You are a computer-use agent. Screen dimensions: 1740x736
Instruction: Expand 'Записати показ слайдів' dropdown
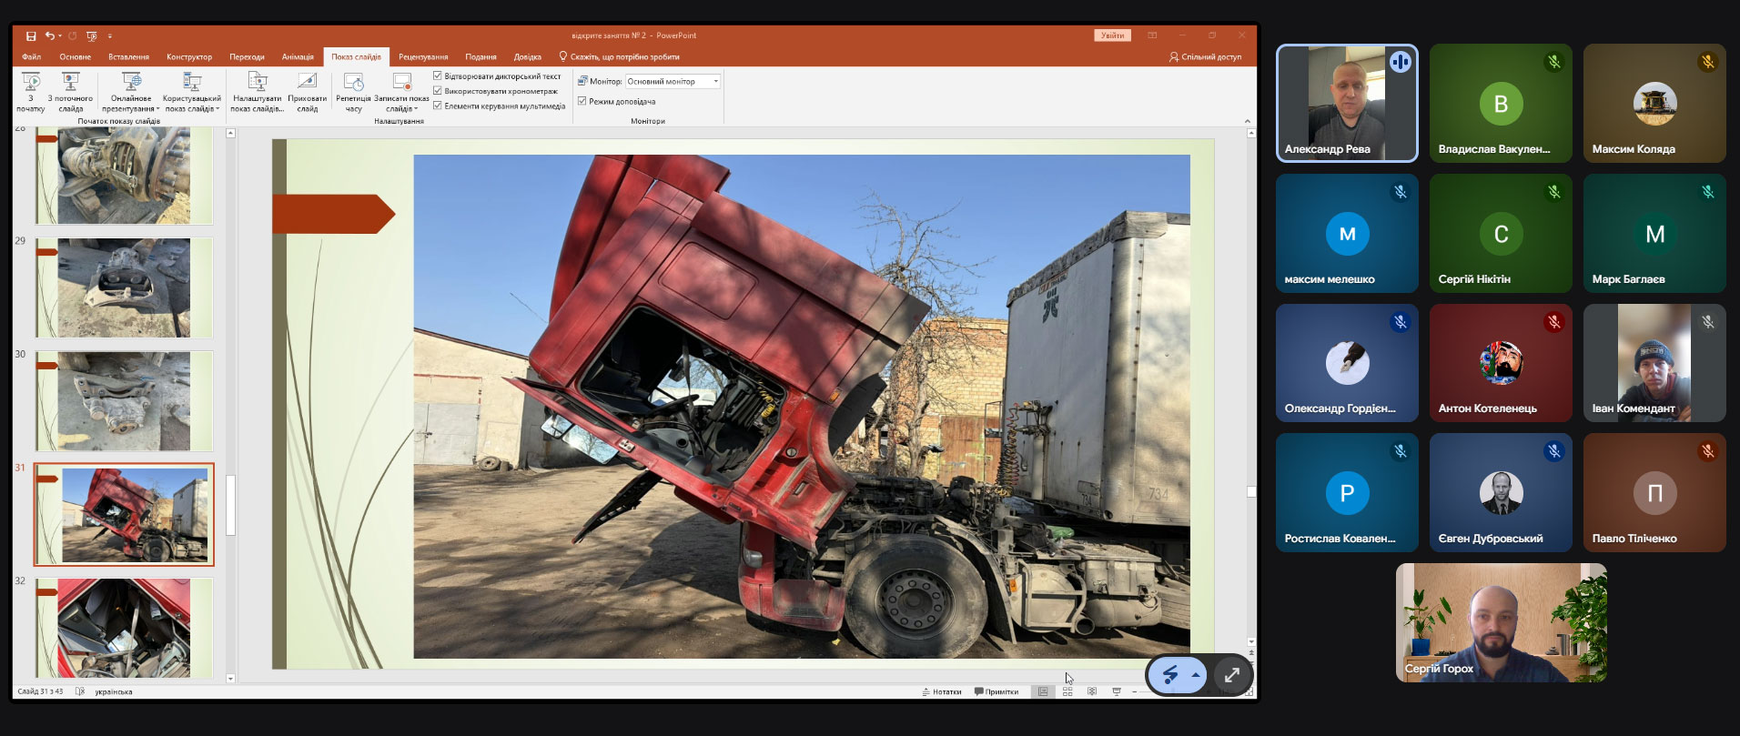[x=401, y=109]
